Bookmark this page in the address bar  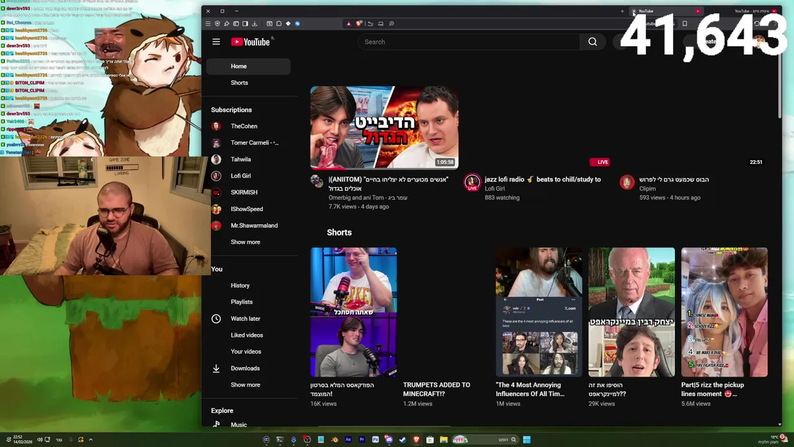point(684,24)
